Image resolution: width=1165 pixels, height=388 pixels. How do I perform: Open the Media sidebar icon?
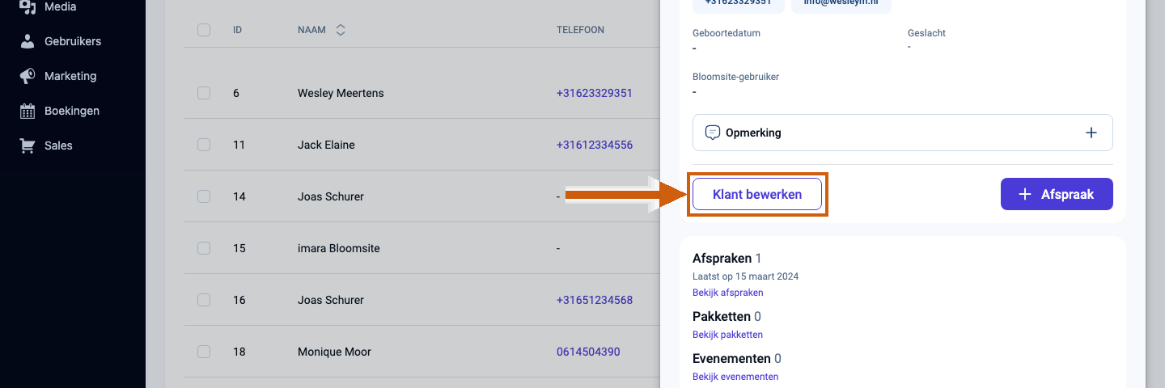(x=28, y=6)
